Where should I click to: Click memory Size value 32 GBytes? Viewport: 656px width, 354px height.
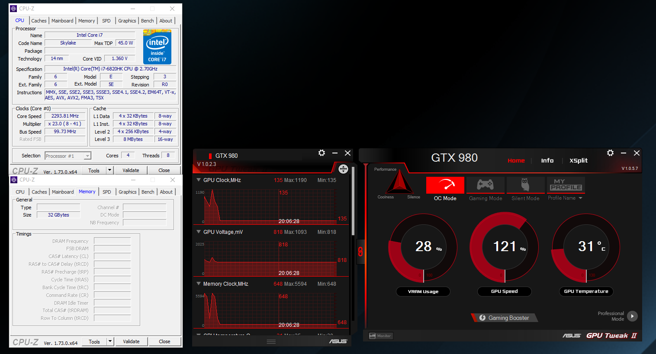click(58, 215)
